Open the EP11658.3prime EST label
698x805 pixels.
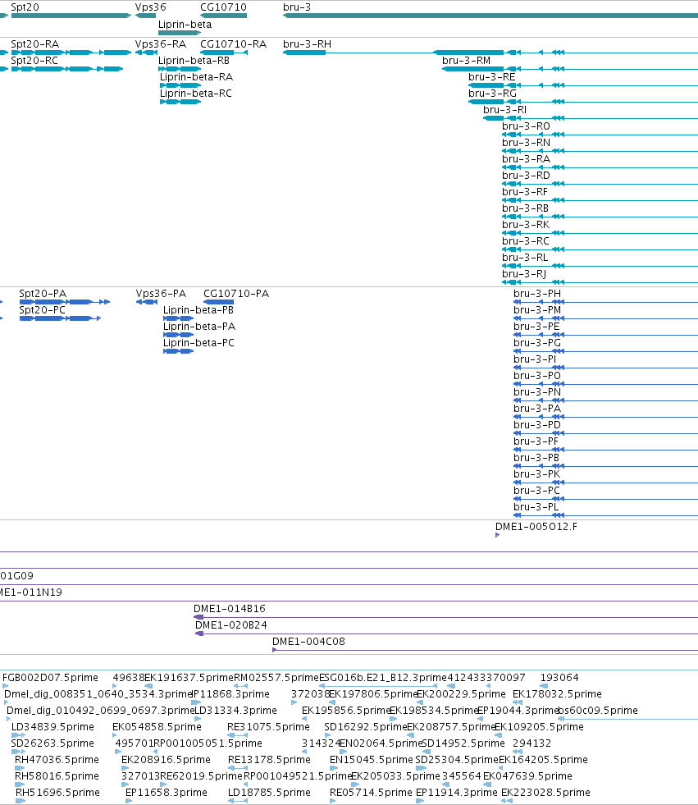click(x=167, y=793)
